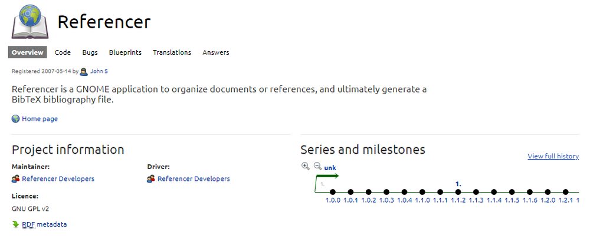This screenshot has height=245, width=590.
Task: Visit the Home page link
Action: click(x=40, y=119)
